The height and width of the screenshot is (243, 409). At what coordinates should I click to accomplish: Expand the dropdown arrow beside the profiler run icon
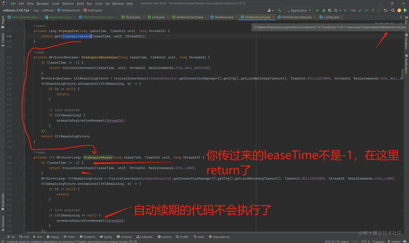(x=340, y=11)
